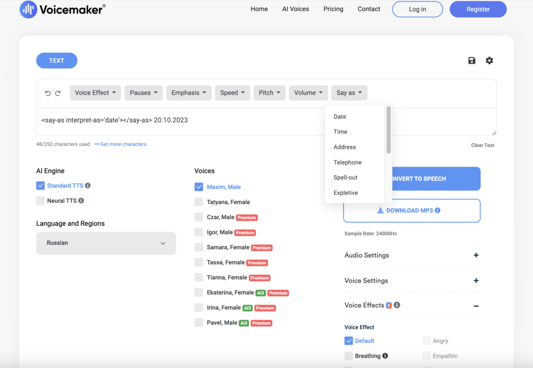Select the Tatyana, Female voice checkbox
Viewport: 533px width, 368px height.
coord(199,202)
